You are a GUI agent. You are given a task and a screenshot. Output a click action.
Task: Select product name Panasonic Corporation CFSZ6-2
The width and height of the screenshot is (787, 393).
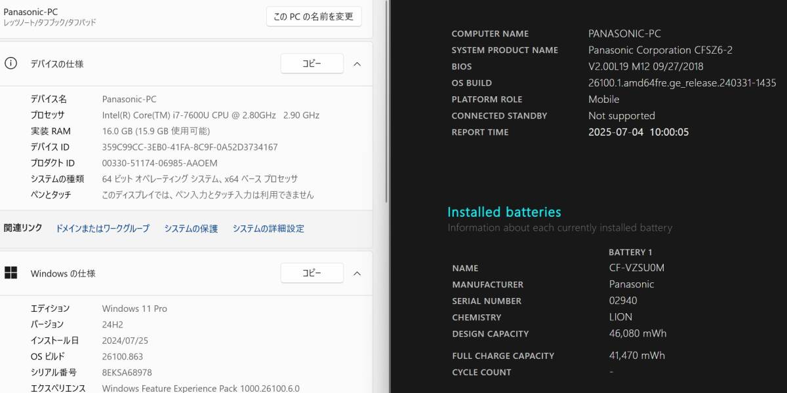coord(660,50)
